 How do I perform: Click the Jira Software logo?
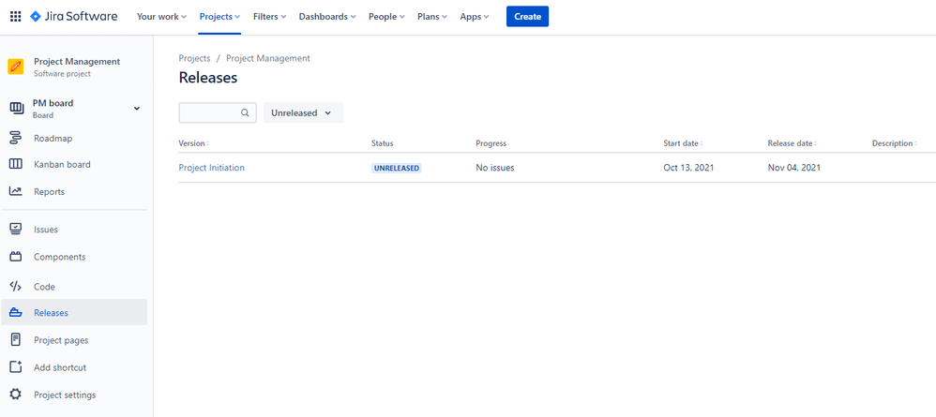(74, 17)
